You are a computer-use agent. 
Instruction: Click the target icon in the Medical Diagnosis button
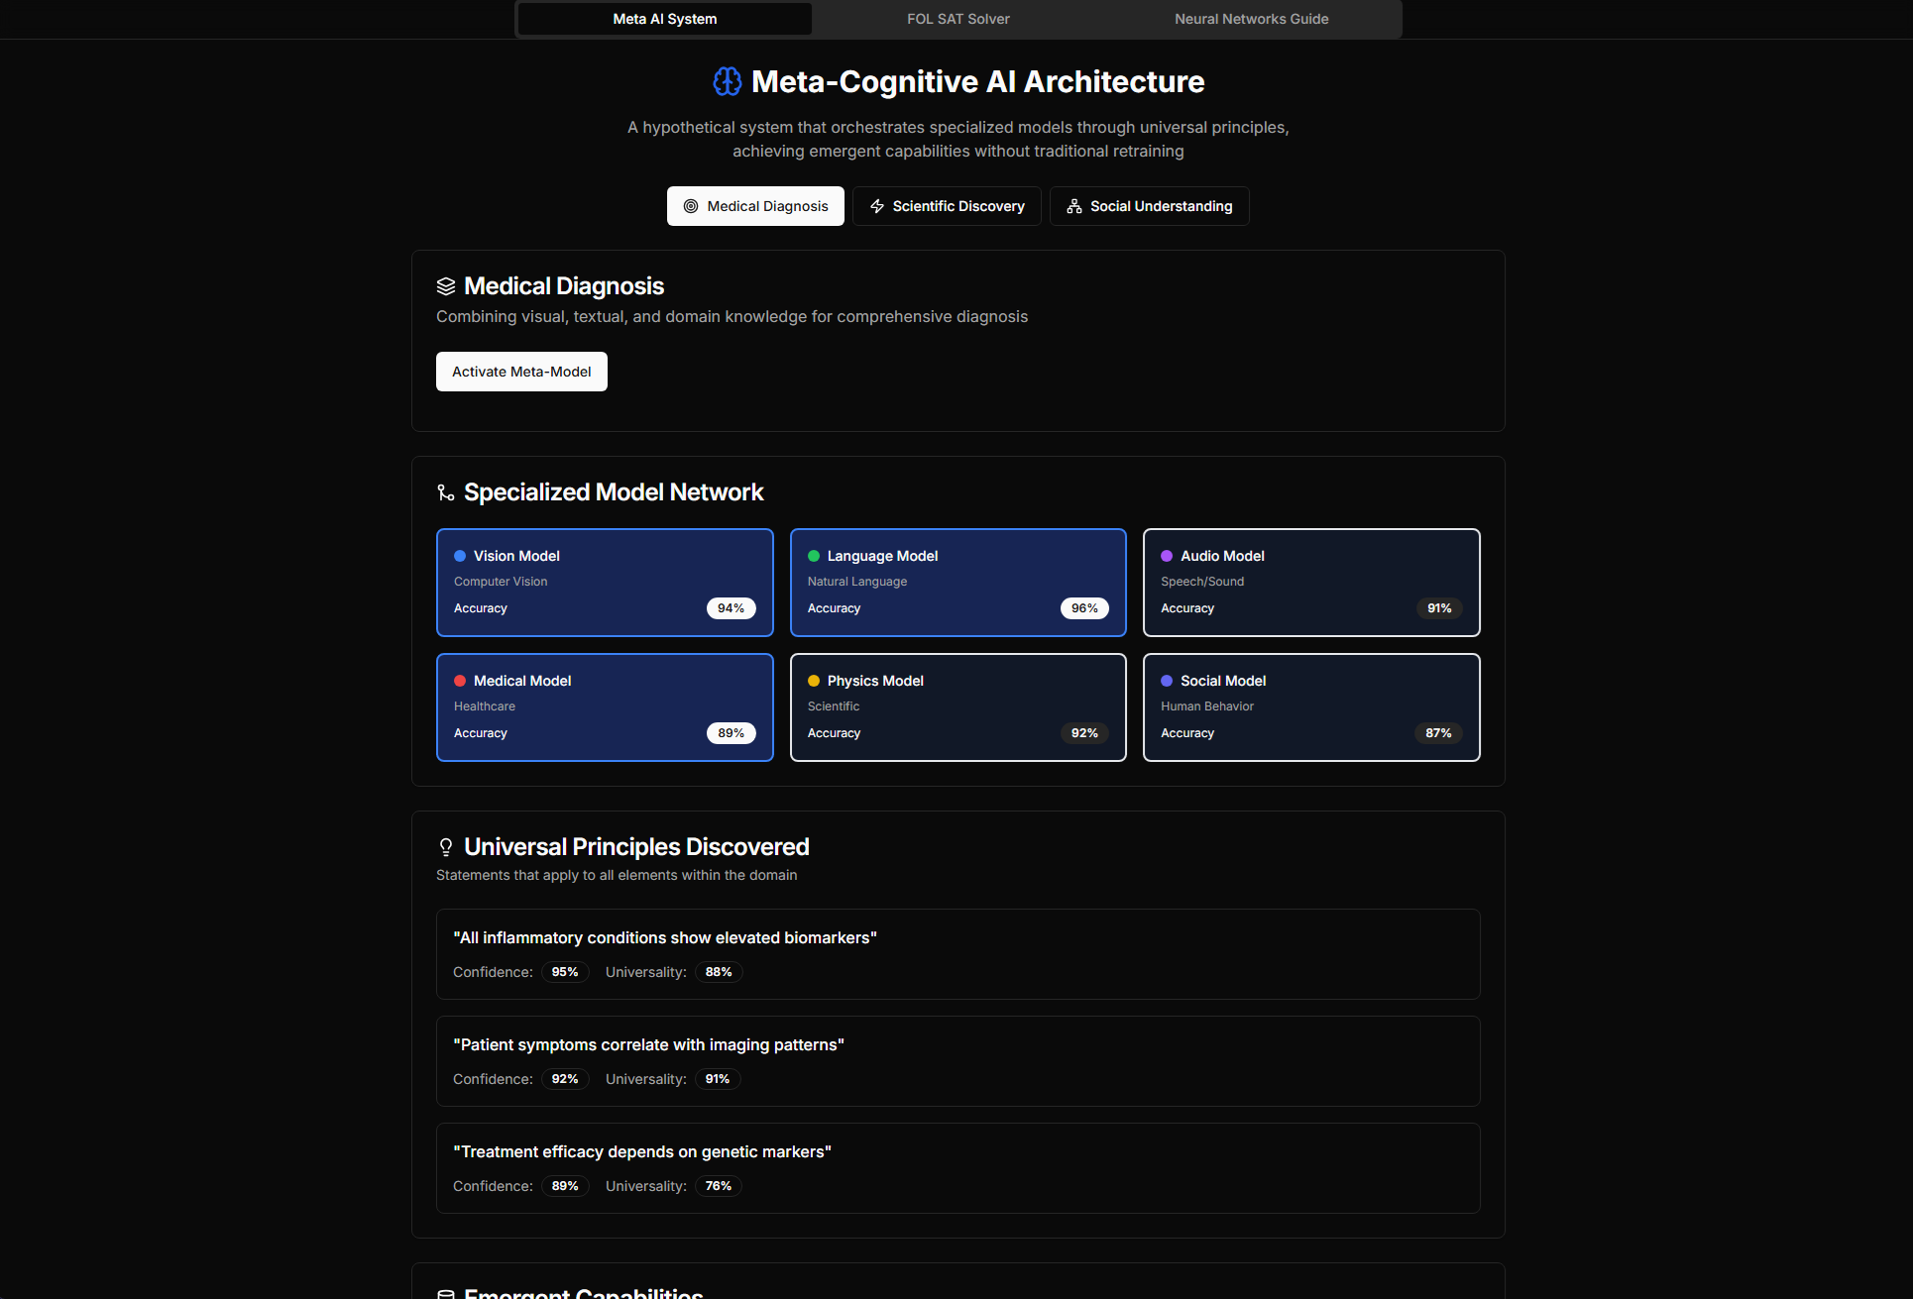click(x=689, y=206)
